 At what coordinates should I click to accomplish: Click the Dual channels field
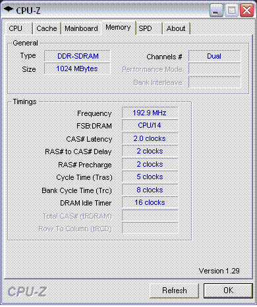click(215, 56)
